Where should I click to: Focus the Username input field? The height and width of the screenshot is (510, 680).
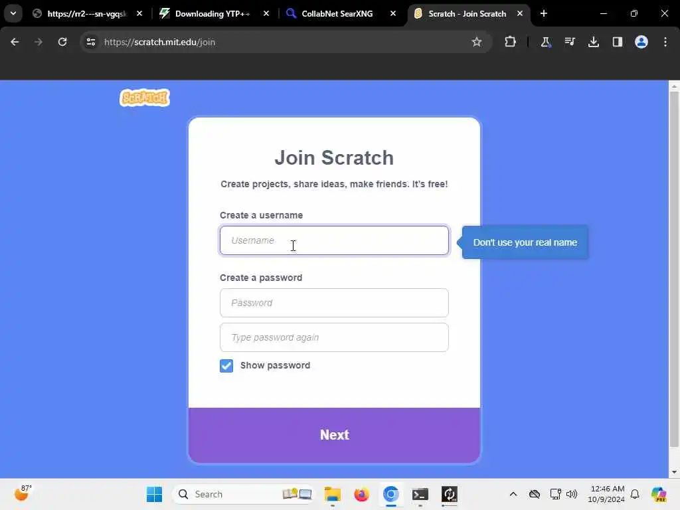click(334, 240)
